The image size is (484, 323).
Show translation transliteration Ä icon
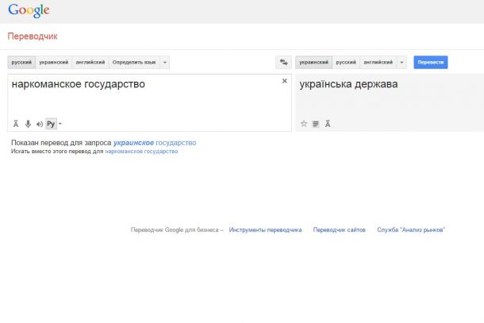(328, 124)
